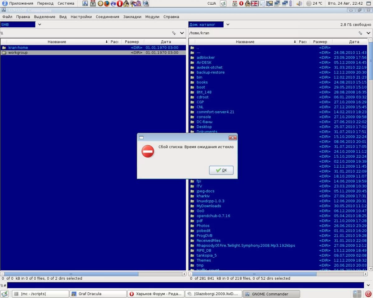
Task: Open the SMB connection dropdown
Action: click(x=39, y=25)
